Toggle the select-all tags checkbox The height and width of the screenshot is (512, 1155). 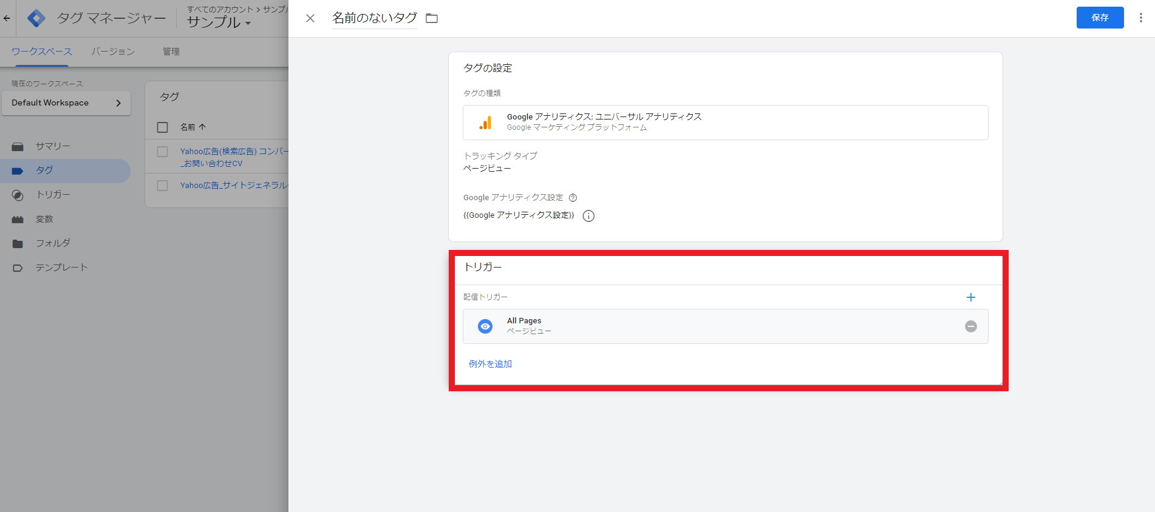point(162,127)
